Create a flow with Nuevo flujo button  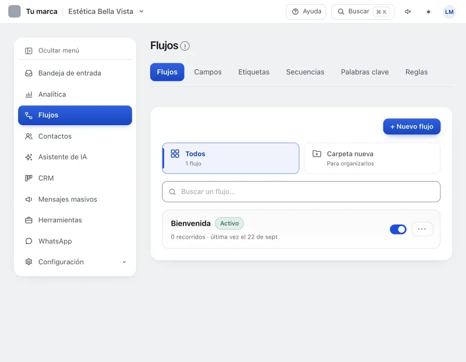[412, 126]
